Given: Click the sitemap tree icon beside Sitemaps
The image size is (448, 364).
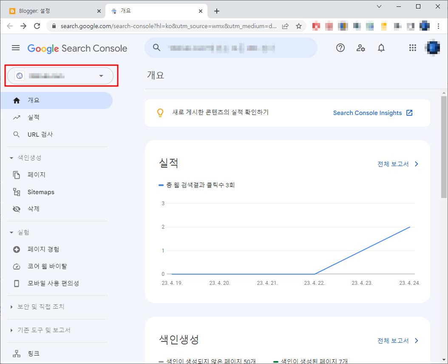Looking at the screenshot, I should click(x=17, y=192).
